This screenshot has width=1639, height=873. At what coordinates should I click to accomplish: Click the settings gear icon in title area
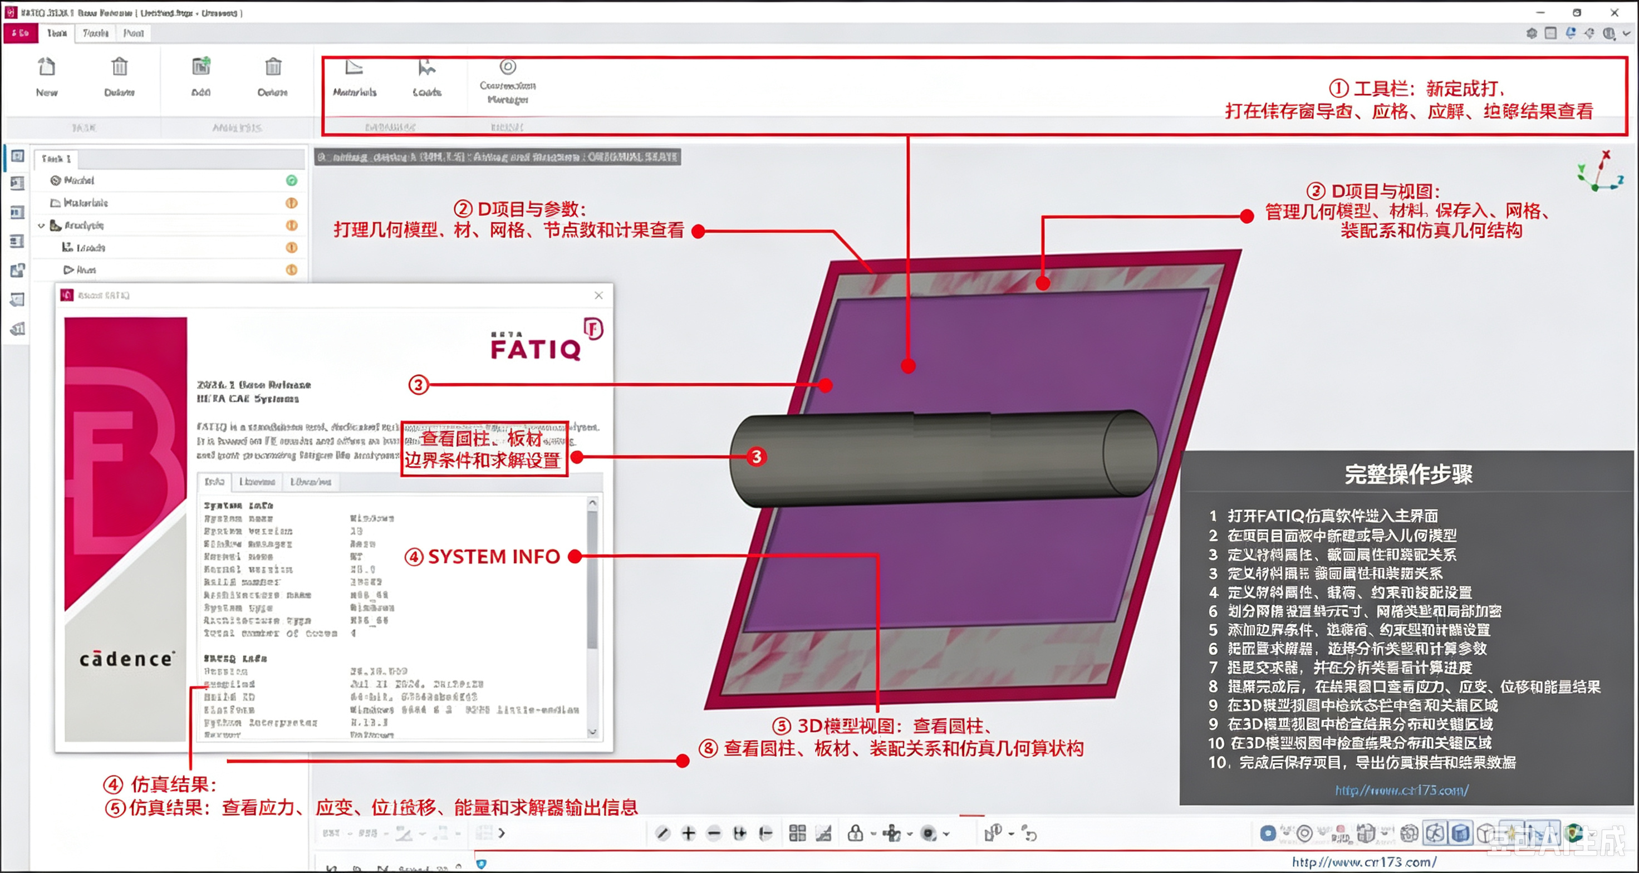pos(1532,33)
